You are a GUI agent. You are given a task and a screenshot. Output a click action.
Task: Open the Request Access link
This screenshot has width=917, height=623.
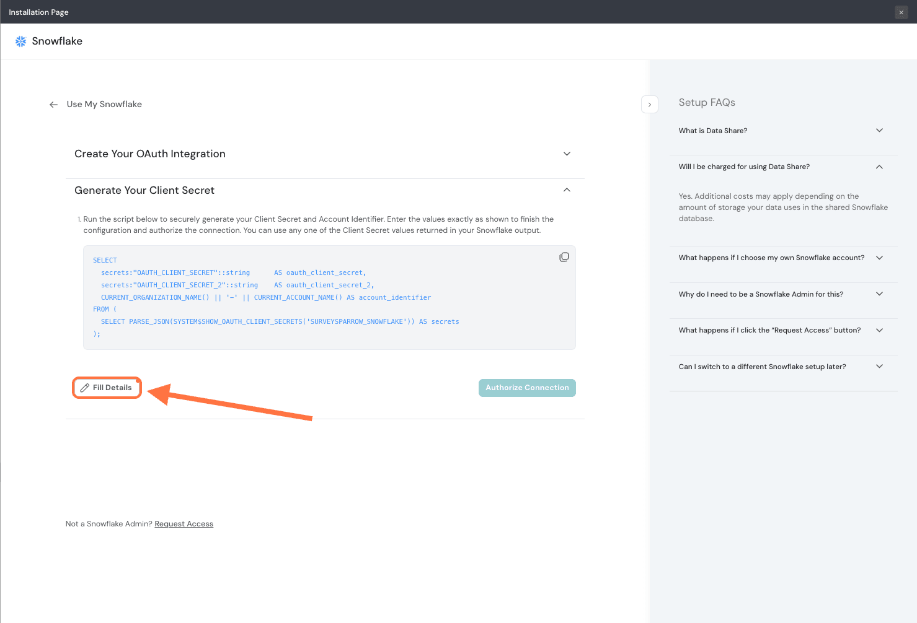click(x=184, y=524)
